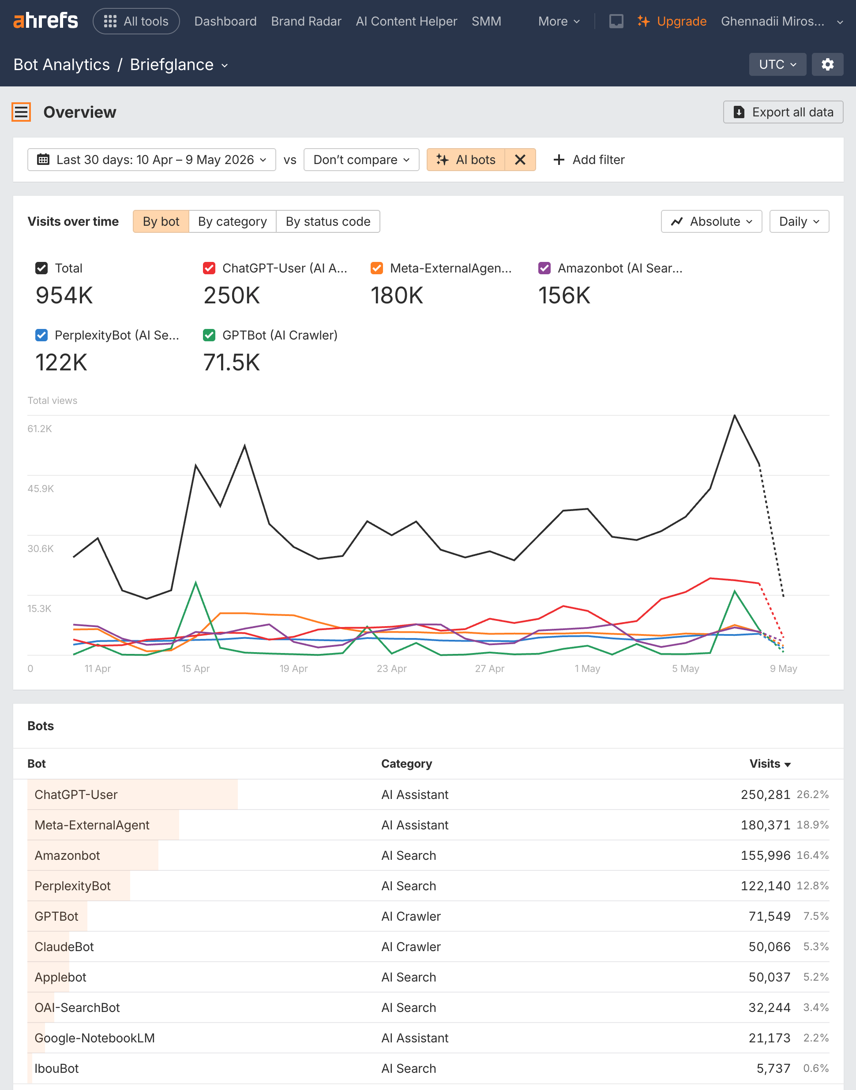Click Add filter
The height and width of the screenshot is (1090, 856).
[589, 160]
